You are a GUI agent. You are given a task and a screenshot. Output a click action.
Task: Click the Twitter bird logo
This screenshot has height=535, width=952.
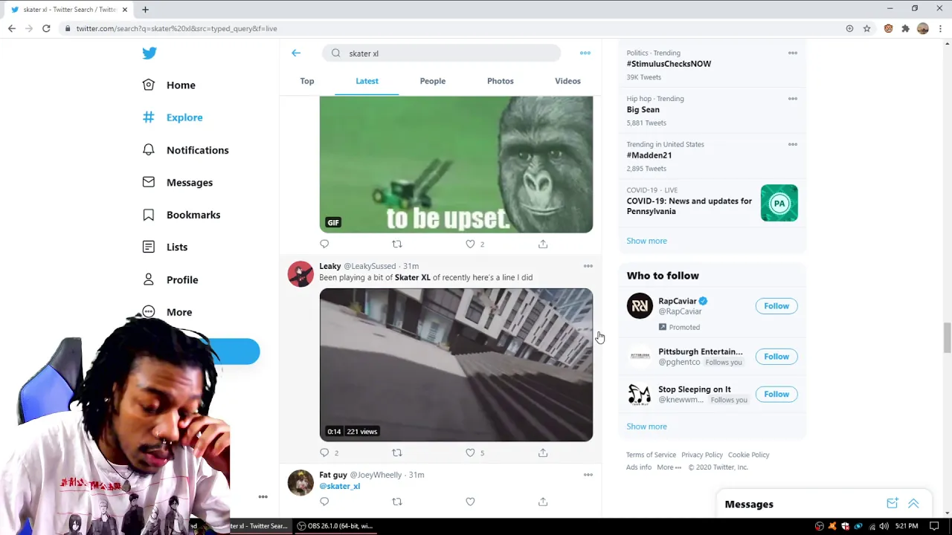coord(149,53)
